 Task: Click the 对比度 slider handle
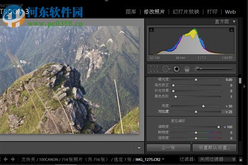tap(196, 112)
